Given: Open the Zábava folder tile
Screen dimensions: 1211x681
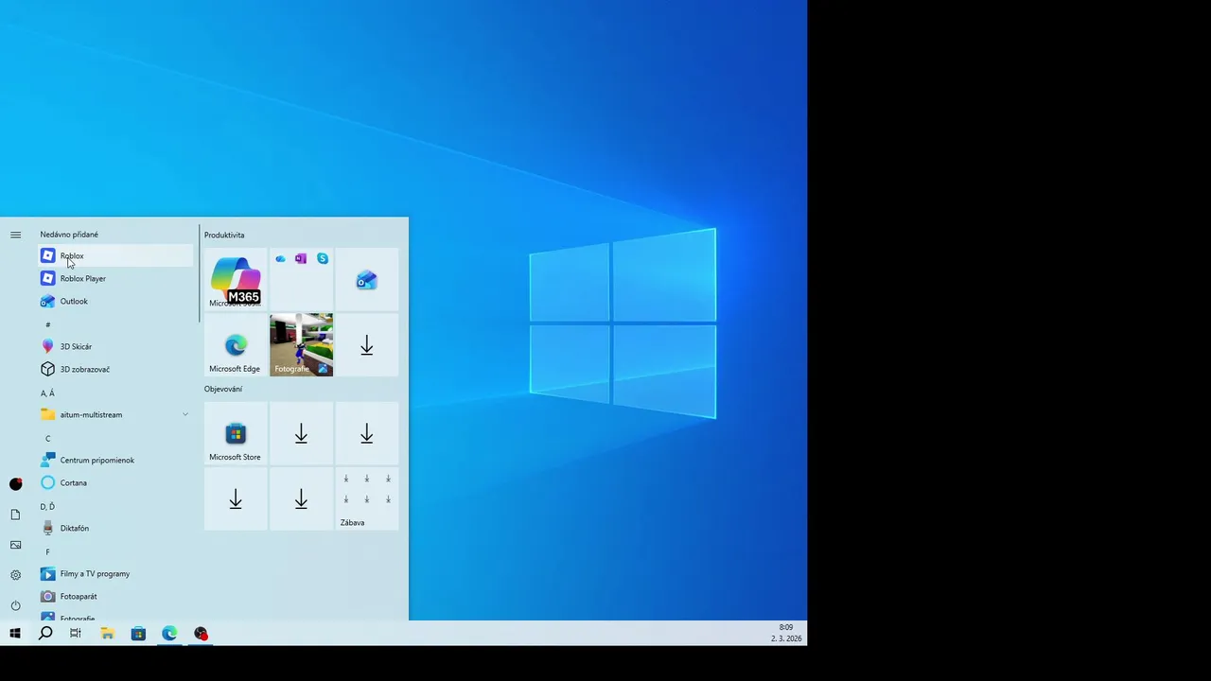Looking at the screenshot, I should pos(366,498).
